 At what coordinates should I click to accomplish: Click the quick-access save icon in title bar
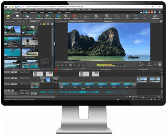click(x=16, y=7)
